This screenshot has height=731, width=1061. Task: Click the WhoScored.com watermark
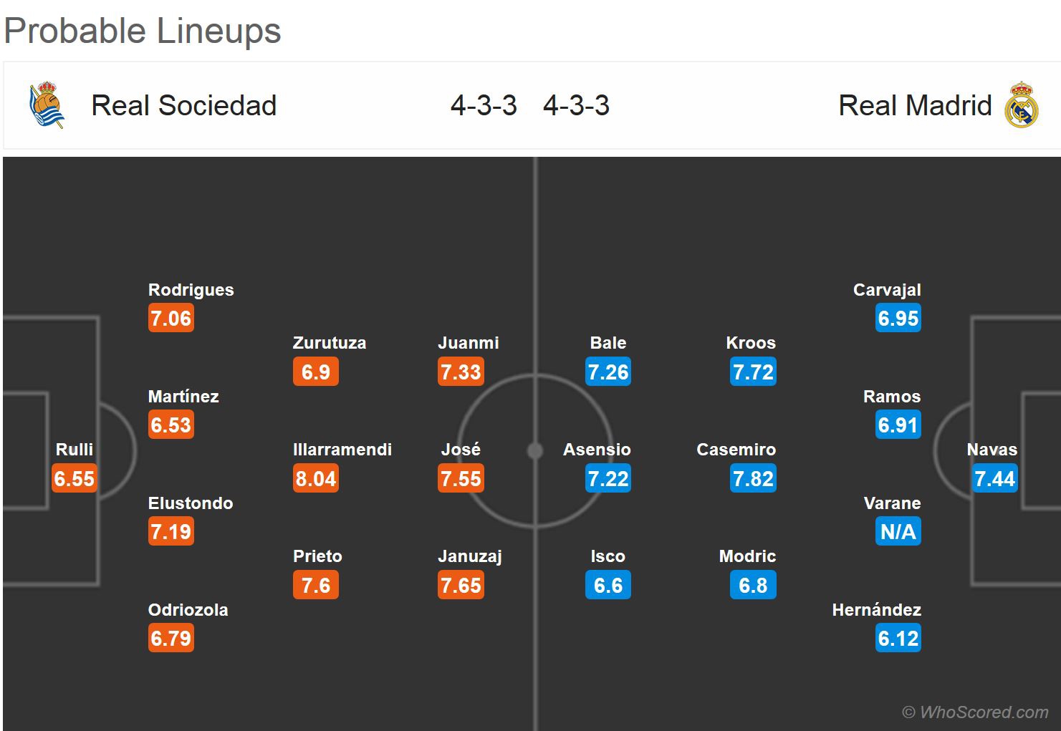pyautogui.click(x=975, y=712)
